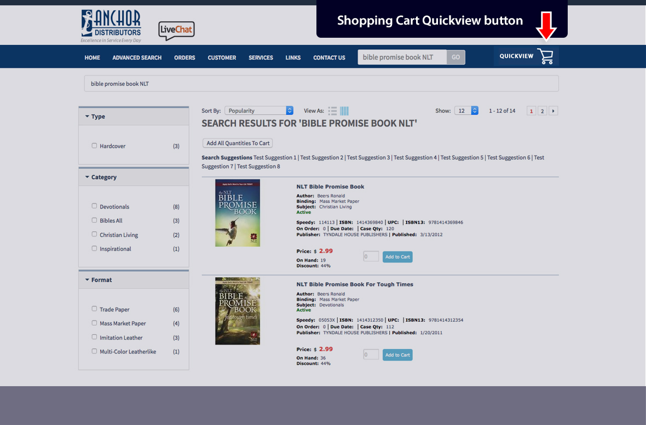Viewport: 646px width, 425px height.
Task: Switch to grid view icon
Action: [344, 111]
